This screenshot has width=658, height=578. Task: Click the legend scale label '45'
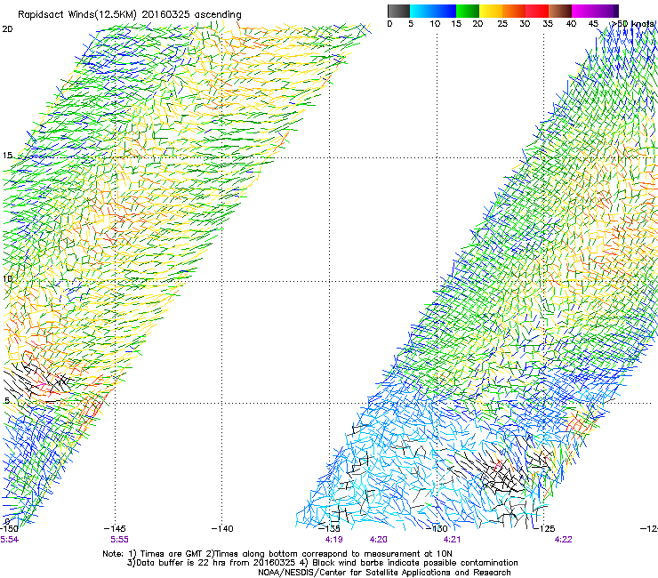tap(593, 24)
